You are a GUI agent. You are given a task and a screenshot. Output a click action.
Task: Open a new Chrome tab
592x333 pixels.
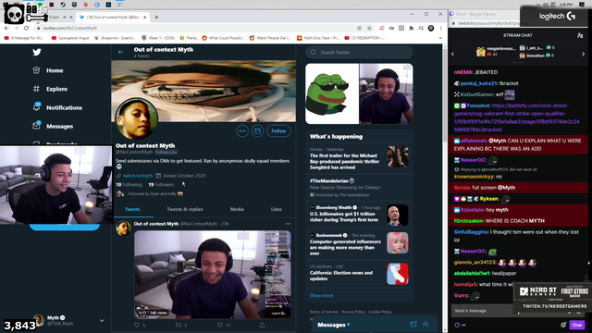click(156, 18)
